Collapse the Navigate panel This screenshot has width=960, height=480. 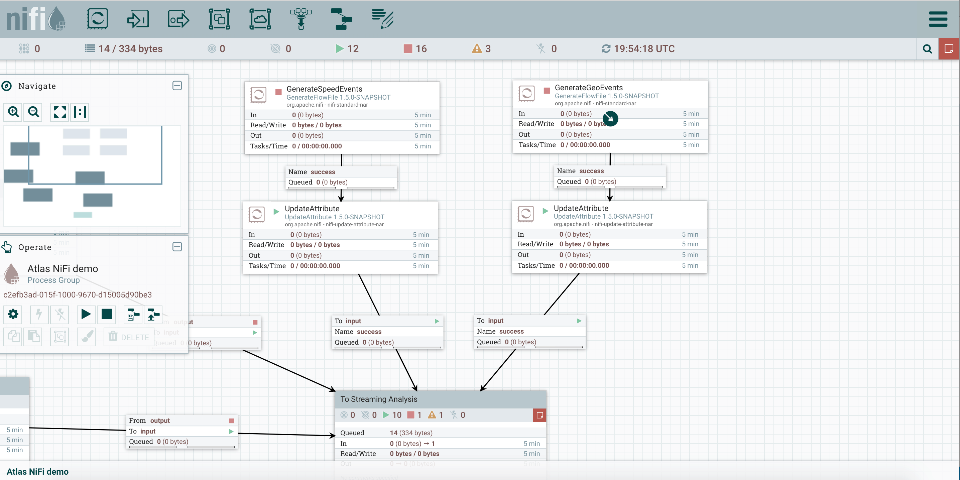(177, 86)
